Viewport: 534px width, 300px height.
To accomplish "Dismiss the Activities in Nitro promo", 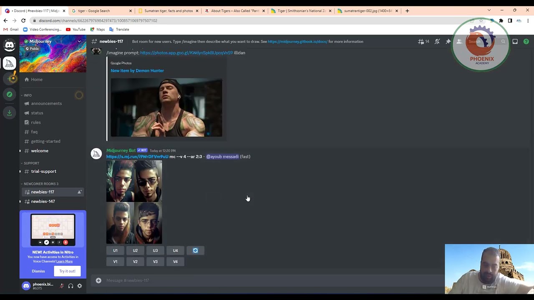I will pyautogui.click(x=38, y=271).
